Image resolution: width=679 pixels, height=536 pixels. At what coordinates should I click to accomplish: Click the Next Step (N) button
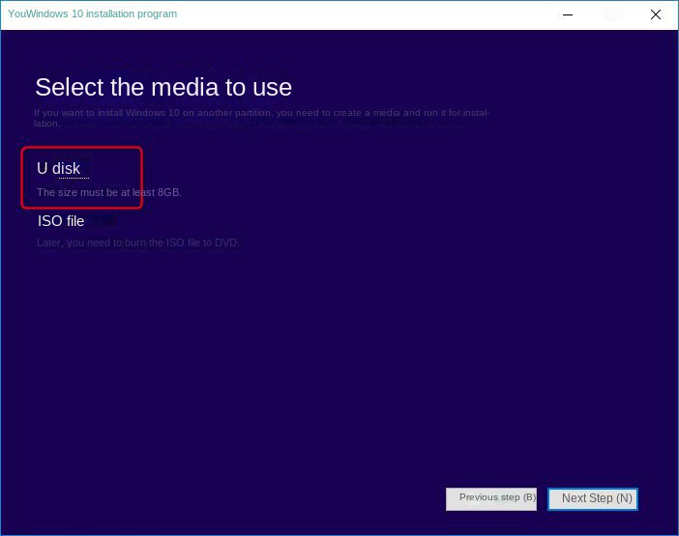[593, 498]
